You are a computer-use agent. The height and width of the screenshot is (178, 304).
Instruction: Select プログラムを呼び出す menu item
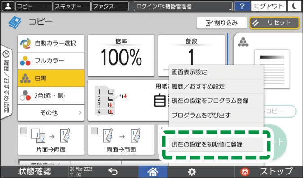pyautogui.click(x=216, y=116)
